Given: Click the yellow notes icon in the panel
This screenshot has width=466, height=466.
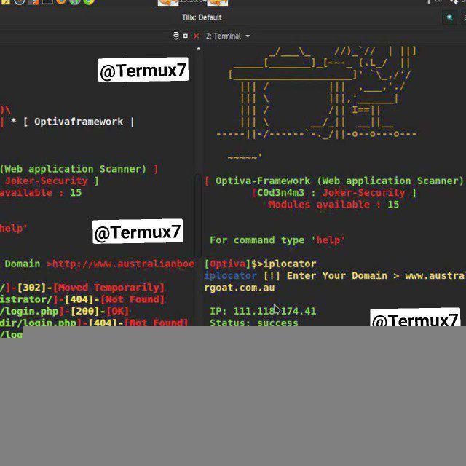Looking at the screenshot, I should pyautogui.click(x=5, y=2).
